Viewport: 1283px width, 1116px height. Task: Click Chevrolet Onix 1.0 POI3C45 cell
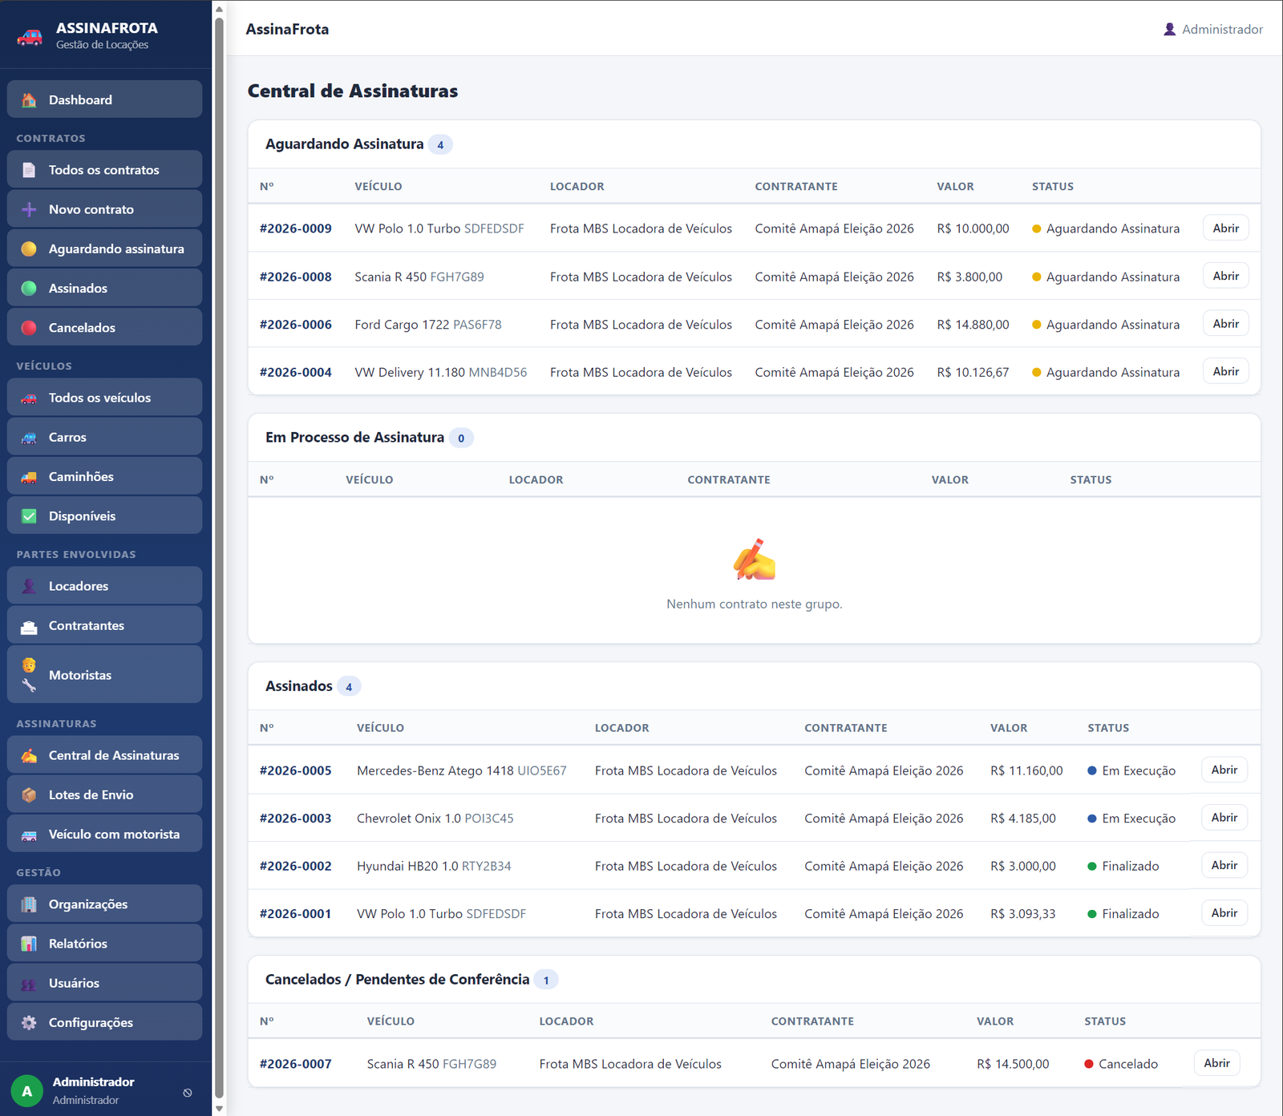click(435, 819)
